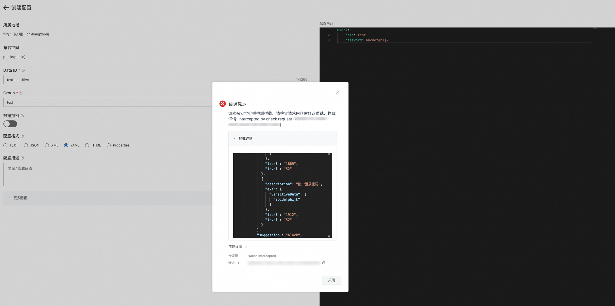Image resolution: width=615 pixels, height=306 pixels.
Task: Select the Properties format radio button
Action: (x=109, y=145)
